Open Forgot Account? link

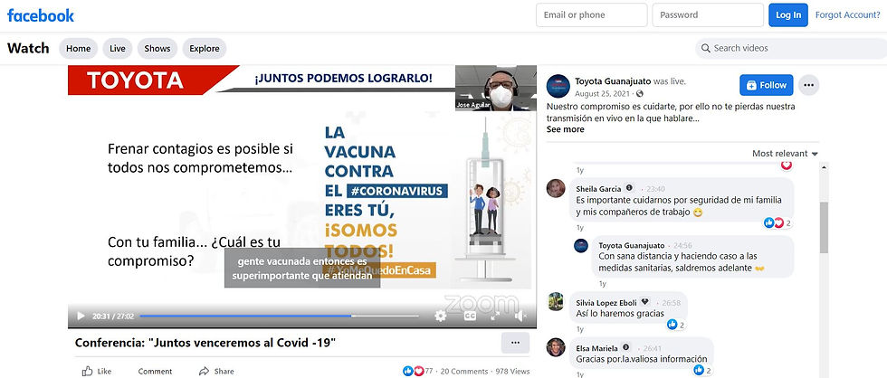tap(847, 15)
